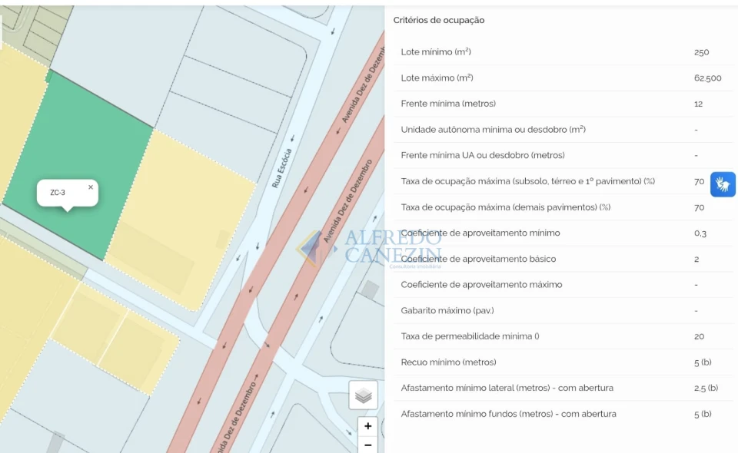Close the ZC-3 map popup
The width and height of the screenshot is (738, 453).
pyautogui.click(x=91, y=187)
